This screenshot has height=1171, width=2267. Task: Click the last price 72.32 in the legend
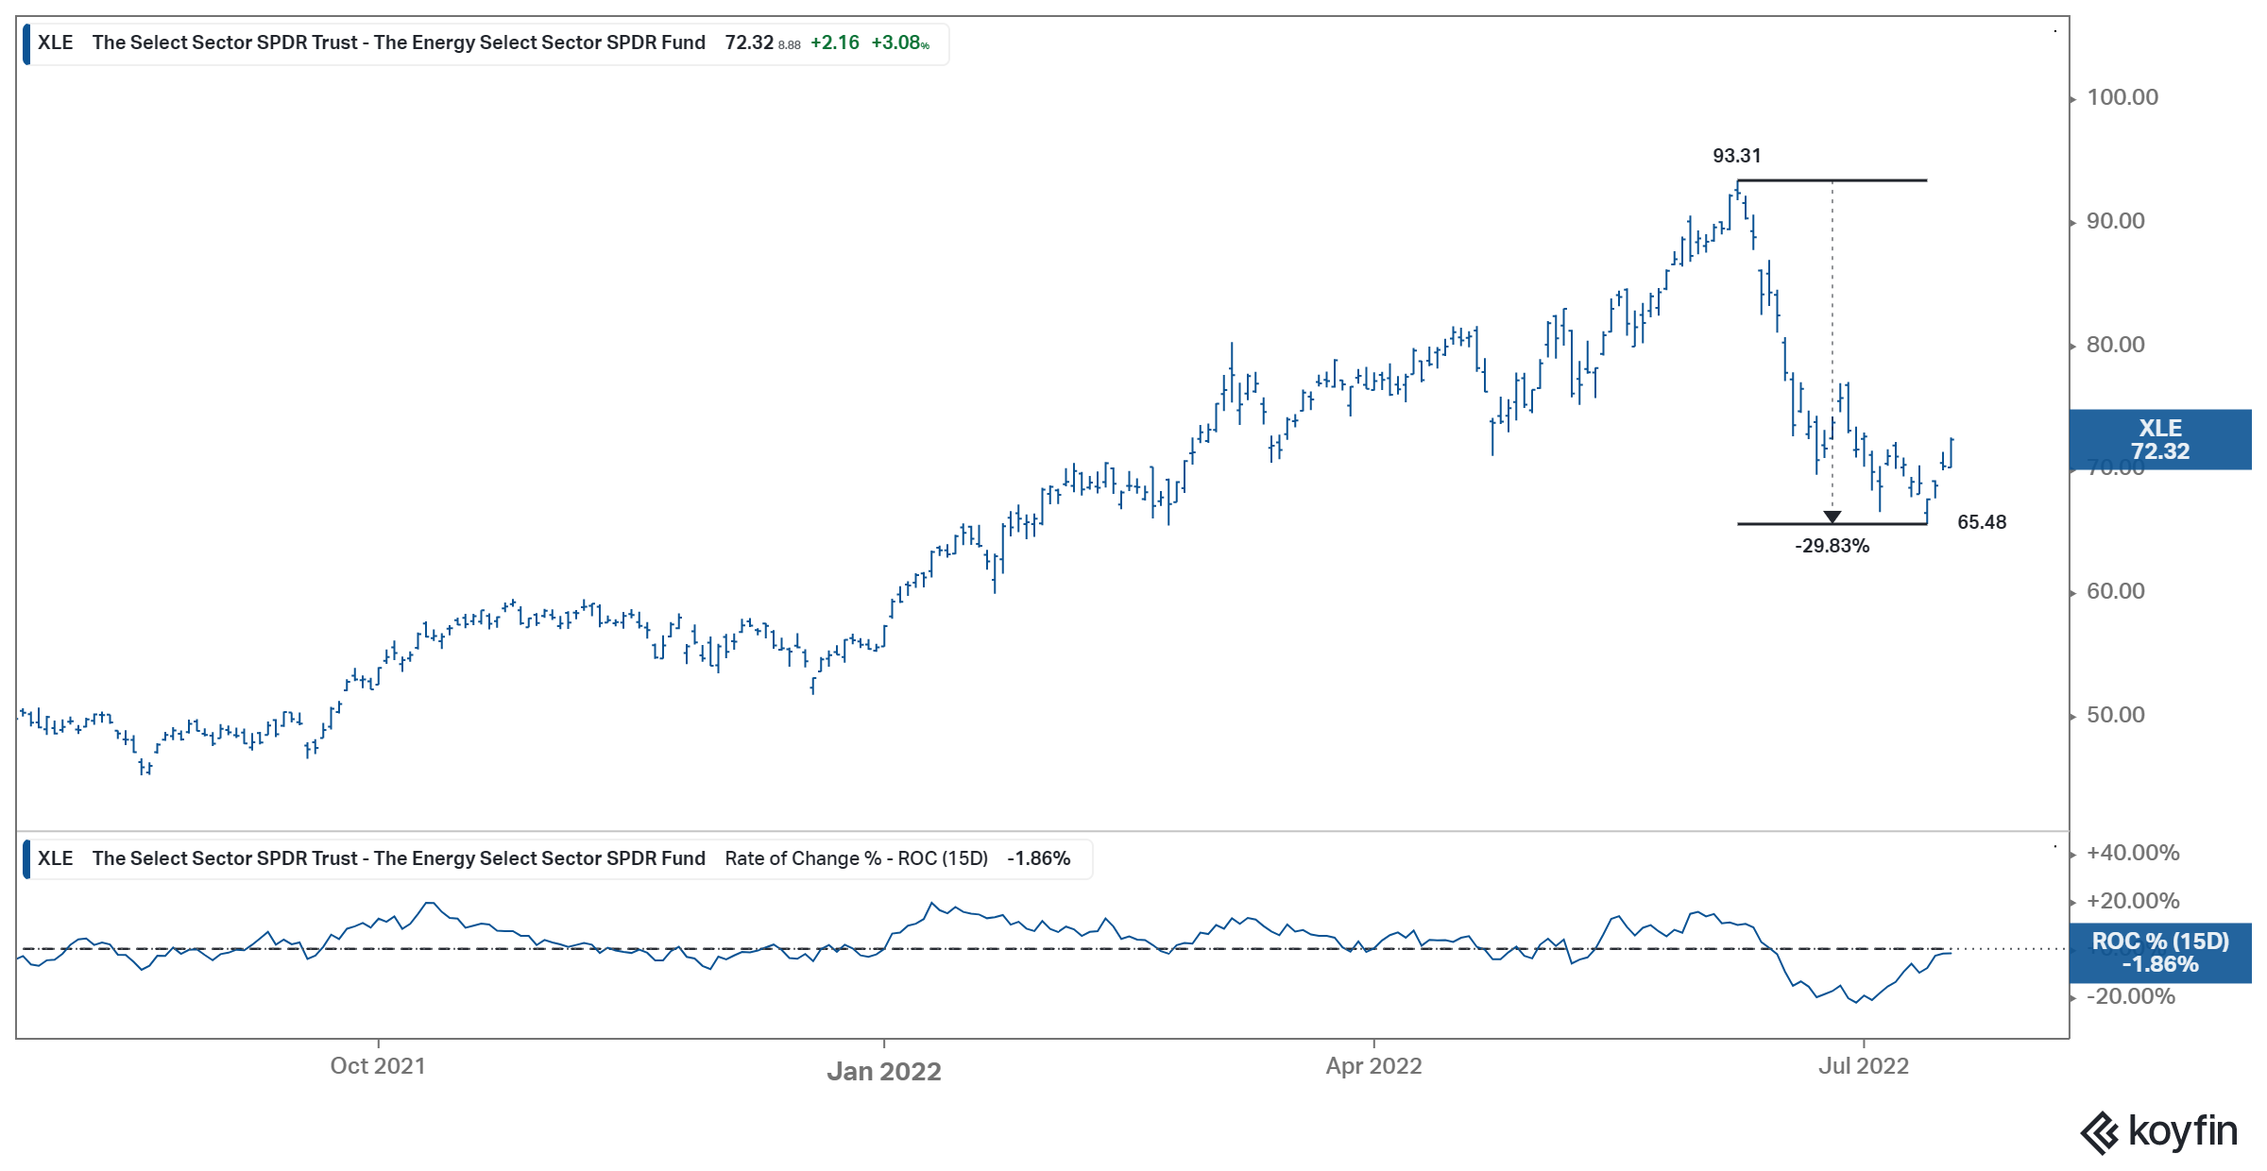click(749, 42)
